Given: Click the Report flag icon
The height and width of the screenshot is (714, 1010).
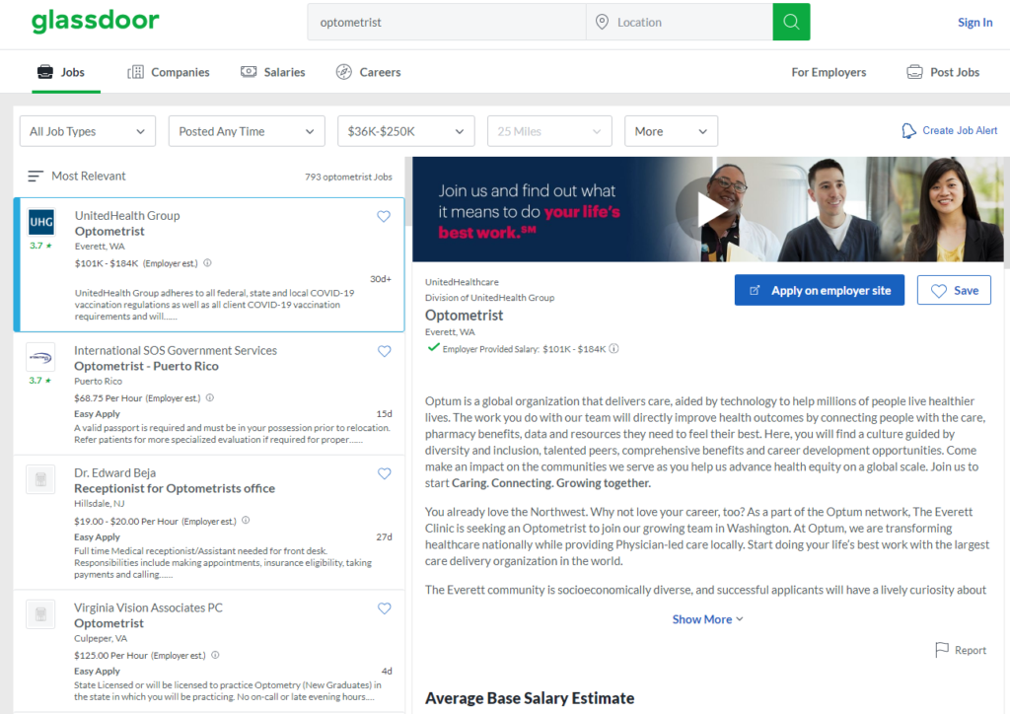Looking at the screenshot, I should (x=942, y=650).
